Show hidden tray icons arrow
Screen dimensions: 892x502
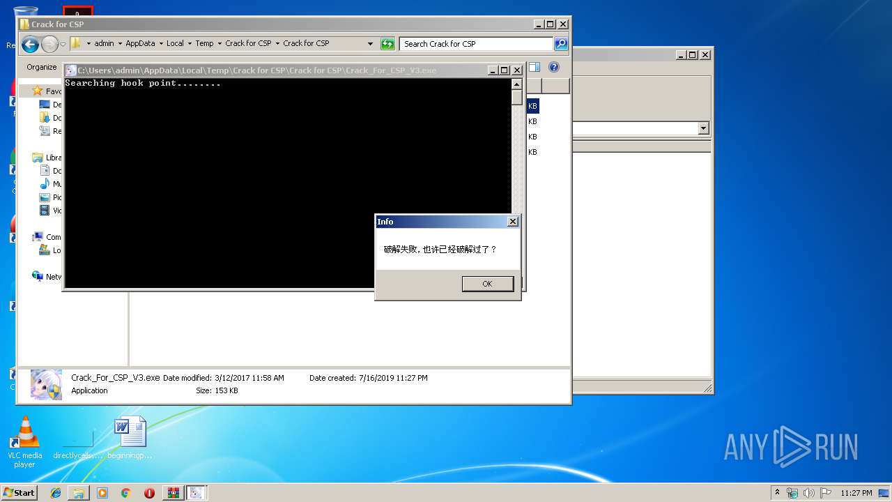(x=778, y=492)
